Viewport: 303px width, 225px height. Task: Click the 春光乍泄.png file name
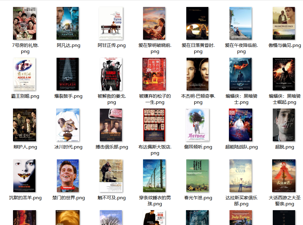click(198, 198)
